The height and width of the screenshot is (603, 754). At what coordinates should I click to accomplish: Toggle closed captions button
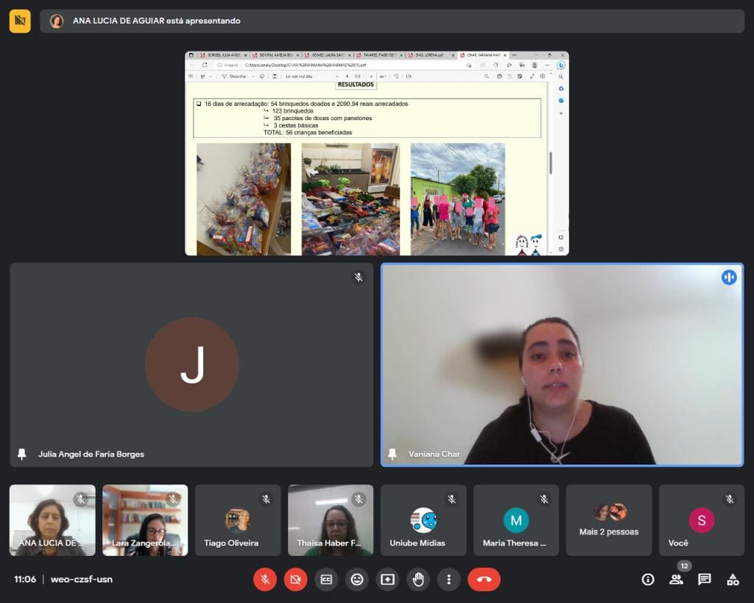(326, 579)
